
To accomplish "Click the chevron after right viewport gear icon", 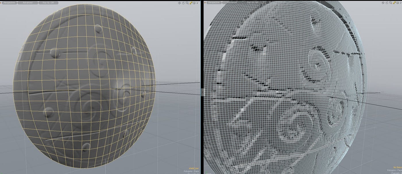I will coord(401,3).
